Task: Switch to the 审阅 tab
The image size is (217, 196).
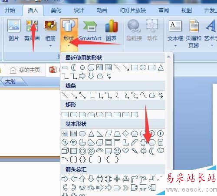Action: point(164,10)
